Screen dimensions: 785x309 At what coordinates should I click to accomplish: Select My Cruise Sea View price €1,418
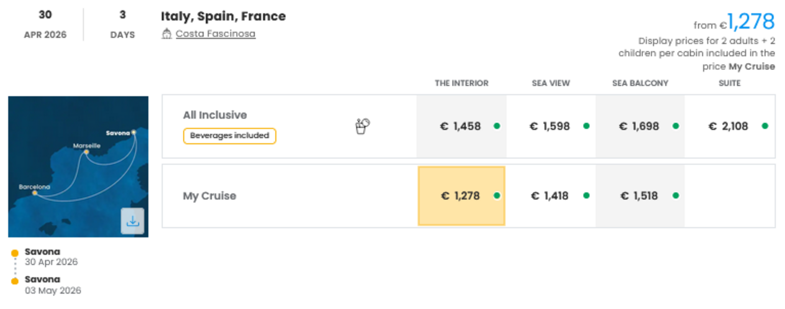click(551, 196)
